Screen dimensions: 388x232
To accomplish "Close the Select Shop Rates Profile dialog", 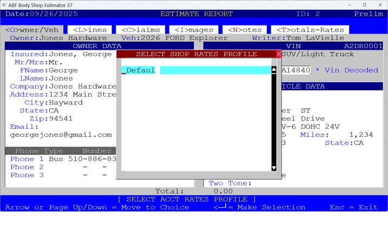I will tap(279, 54).
